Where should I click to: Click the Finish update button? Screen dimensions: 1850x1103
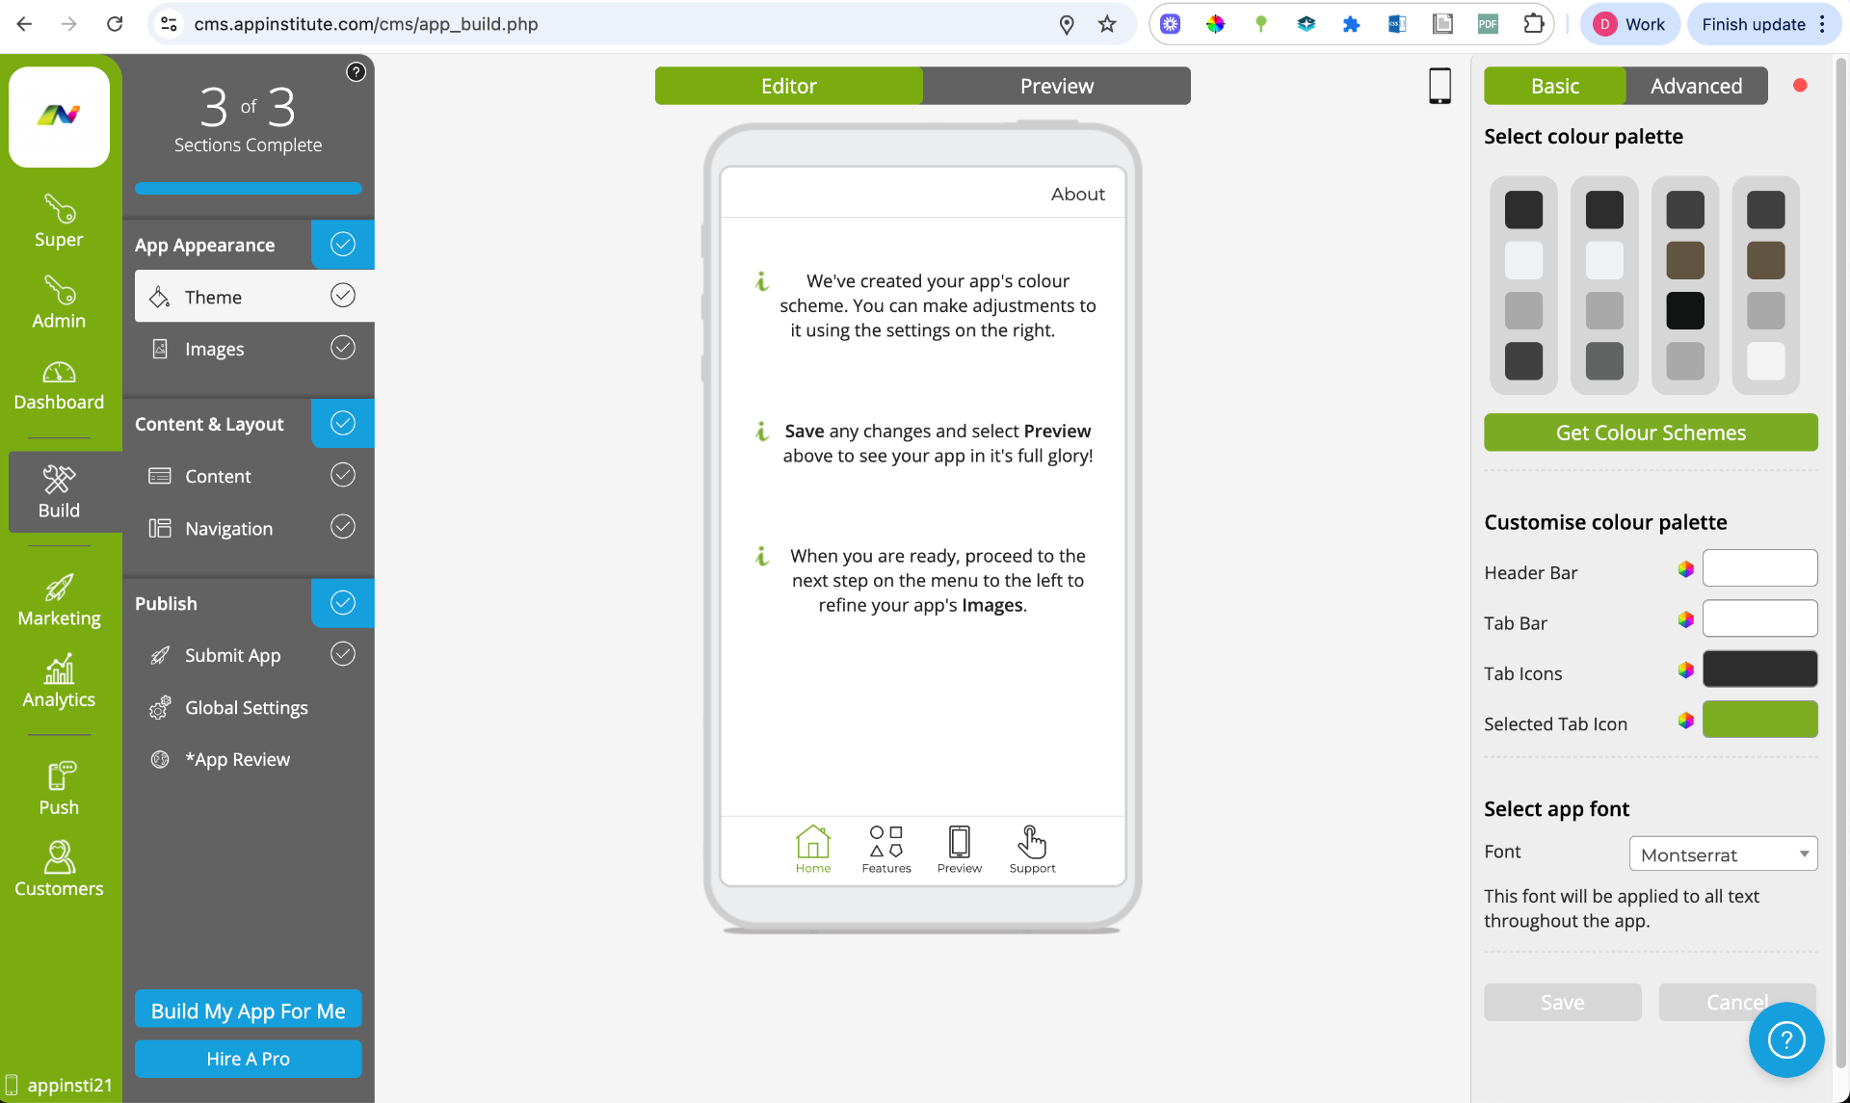(x=1764, y=24)
